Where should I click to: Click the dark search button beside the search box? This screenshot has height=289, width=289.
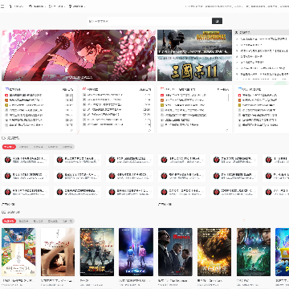click(217, 21)
